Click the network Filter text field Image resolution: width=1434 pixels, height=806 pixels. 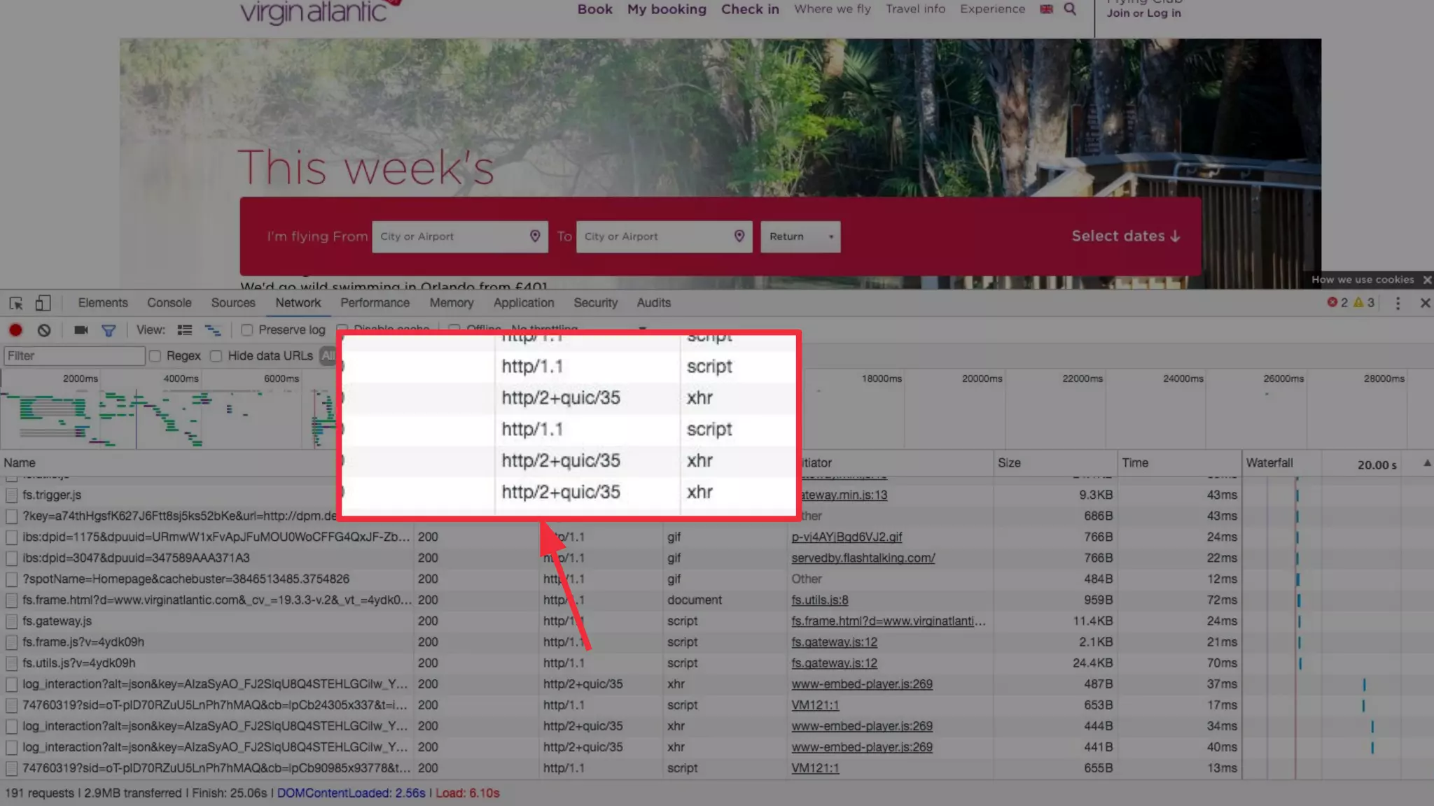tap(74, 356)
